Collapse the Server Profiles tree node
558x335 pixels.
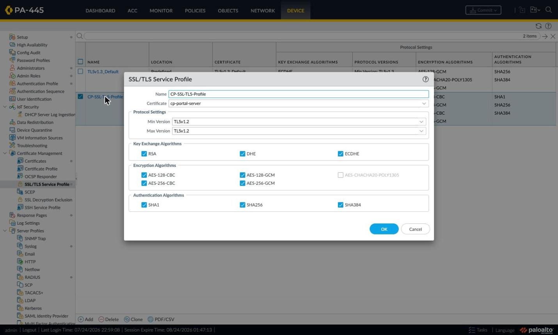click(x=5, y=231)
